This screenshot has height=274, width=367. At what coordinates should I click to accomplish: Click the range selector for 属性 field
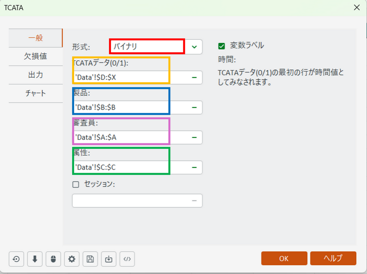coord(194,167)
